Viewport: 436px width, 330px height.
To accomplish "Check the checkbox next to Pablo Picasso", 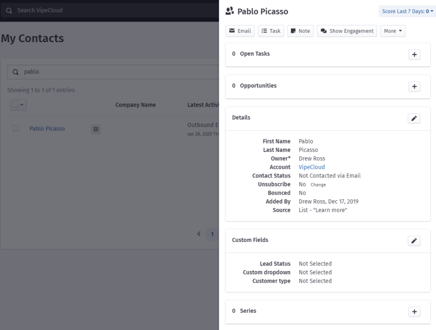I will click(15, 128).
